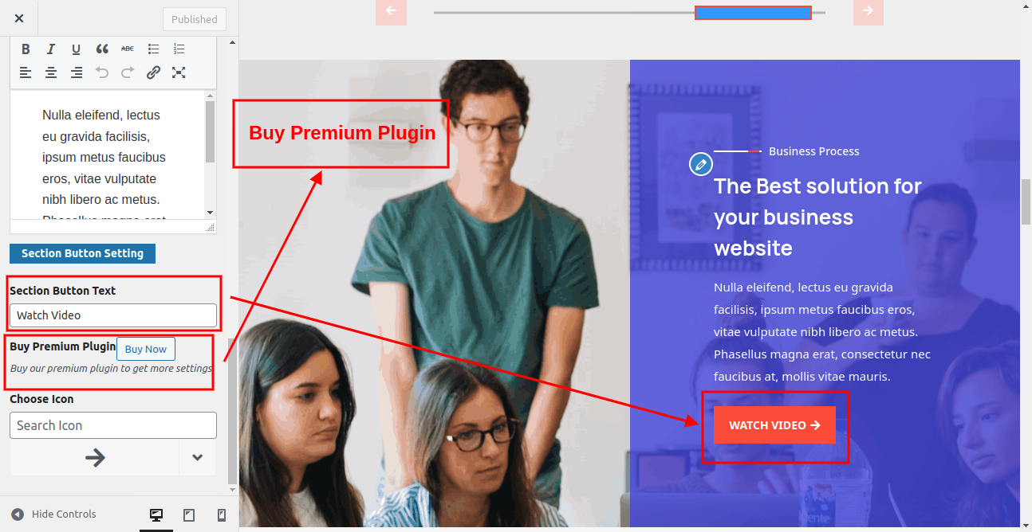This screenshot has width=1032, height=532.
Task: Insert a blockquote via the quote icon
Action: [102, 49]
